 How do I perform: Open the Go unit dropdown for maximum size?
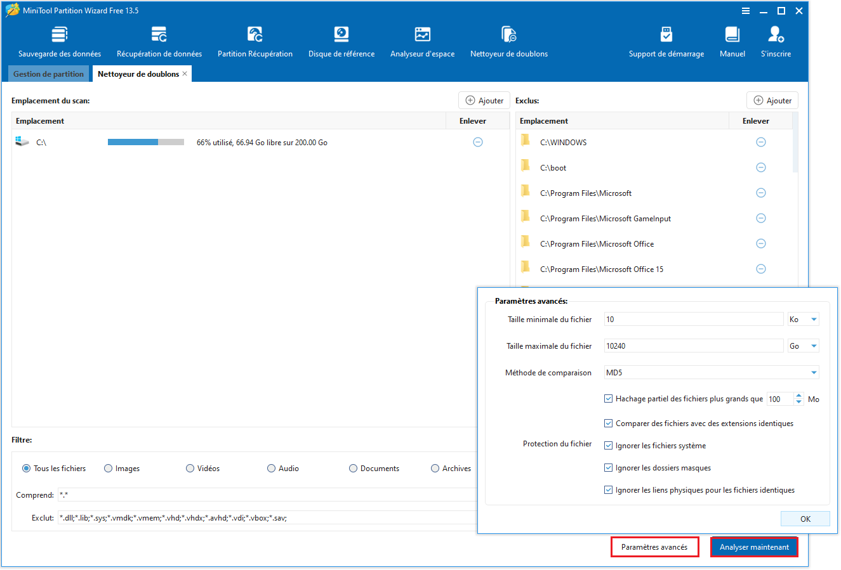pyautogui.click(x=803, y=346)
